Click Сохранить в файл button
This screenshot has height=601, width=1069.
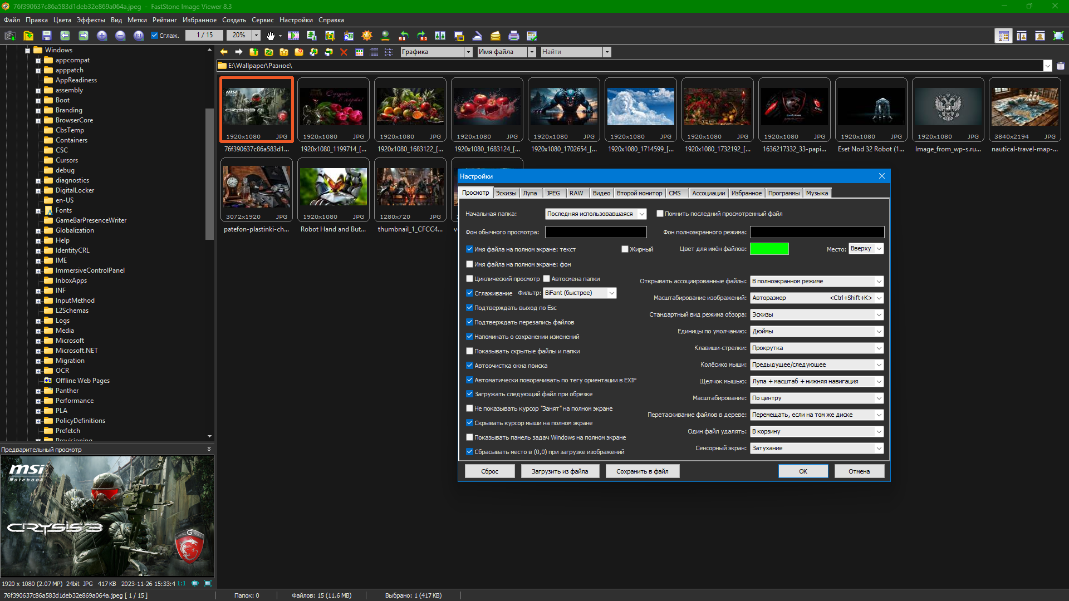(642, 471)
